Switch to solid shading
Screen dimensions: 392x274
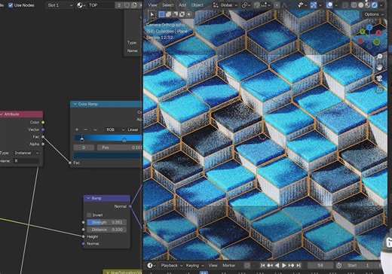[x=360, y=5]
